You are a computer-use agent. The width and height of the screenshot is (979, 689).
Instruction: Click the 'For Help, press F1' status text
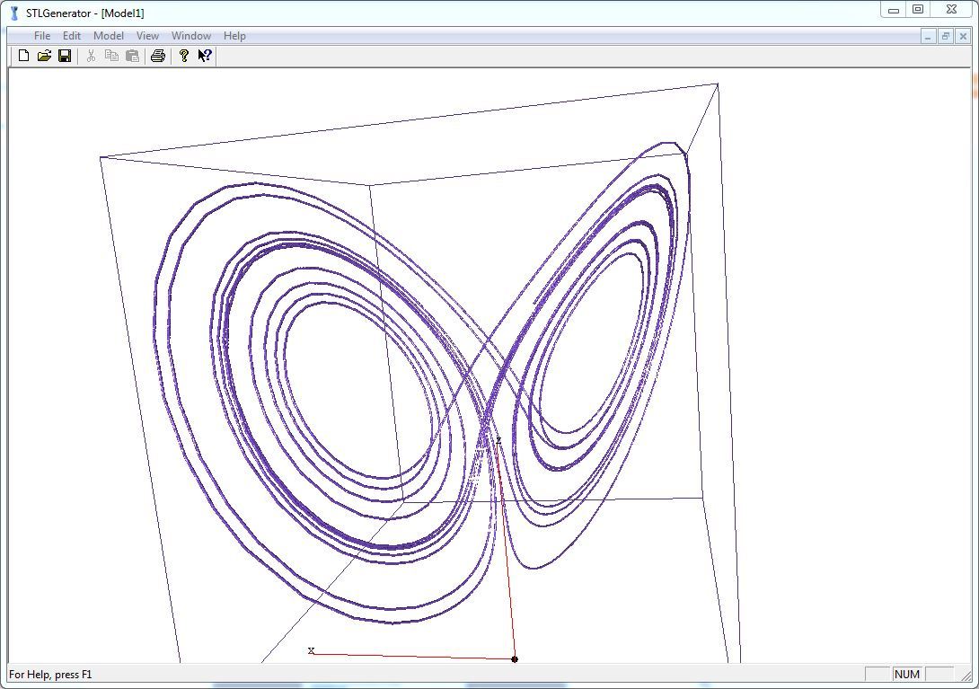click(x=50, y=674)
